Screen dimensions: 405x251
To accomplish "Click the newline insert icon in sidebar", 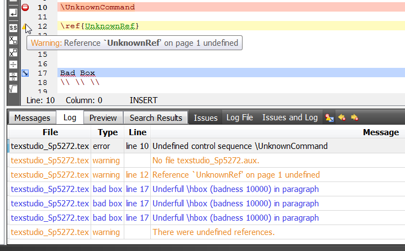I will point(13,12).
